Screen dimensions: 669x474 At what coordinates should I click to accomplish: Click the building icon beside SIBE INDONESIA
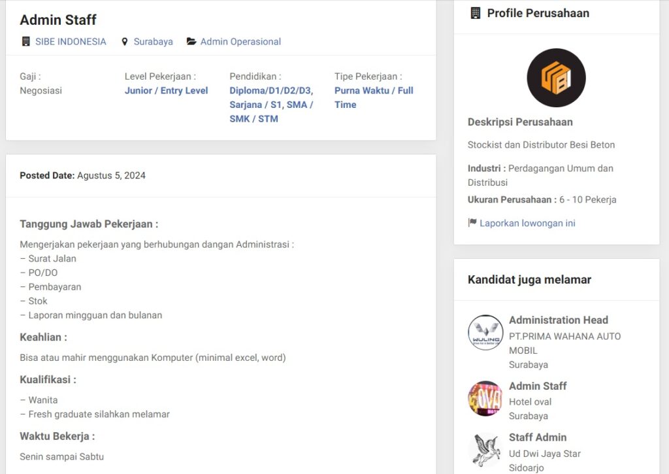pos(26,42)
